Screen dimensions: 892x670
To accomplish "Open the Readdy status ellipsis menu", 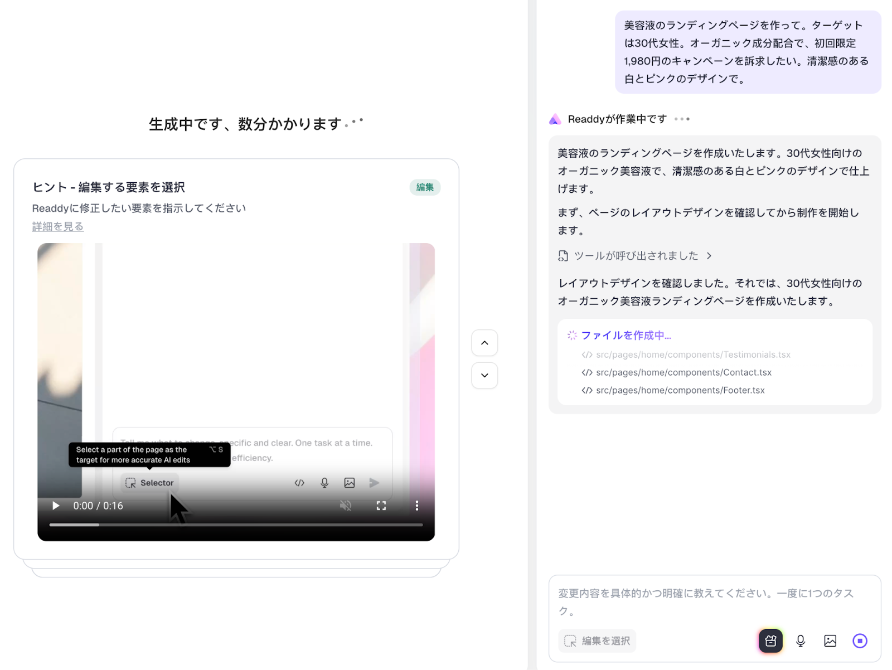I will pos(682,119).
